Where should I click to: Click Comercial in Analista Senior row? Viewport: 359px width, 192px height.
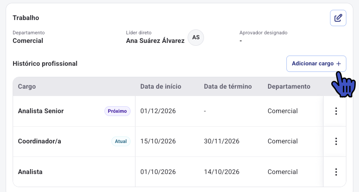click(283, 111)
